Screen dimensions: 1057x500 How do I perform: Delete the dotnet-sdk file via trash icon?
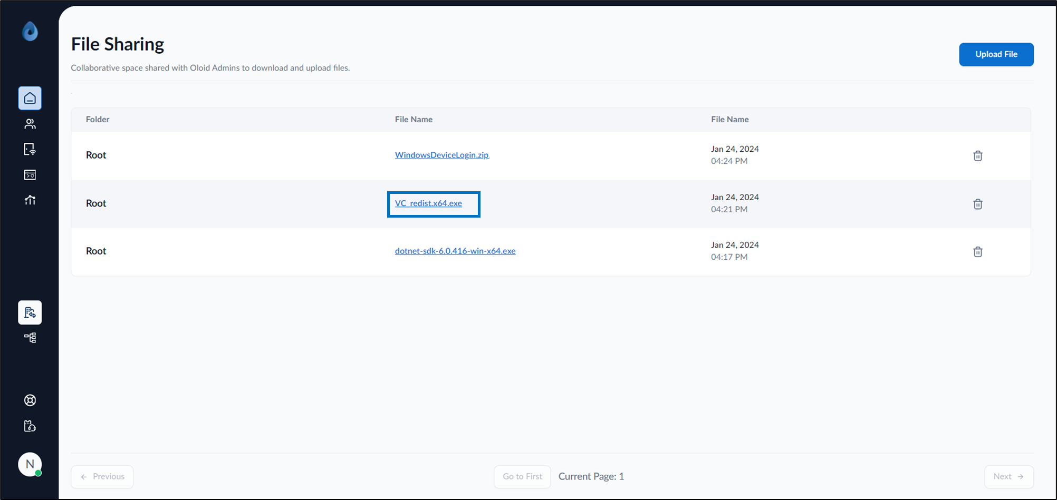coord(978,251)
